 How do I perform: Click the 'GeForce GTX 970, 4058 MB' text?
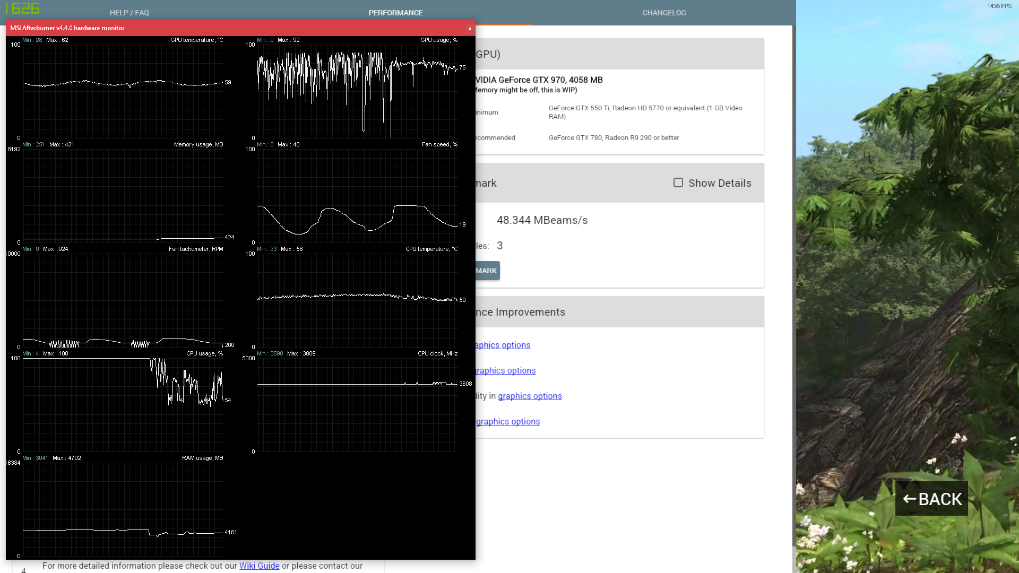(x=550, y=80)
